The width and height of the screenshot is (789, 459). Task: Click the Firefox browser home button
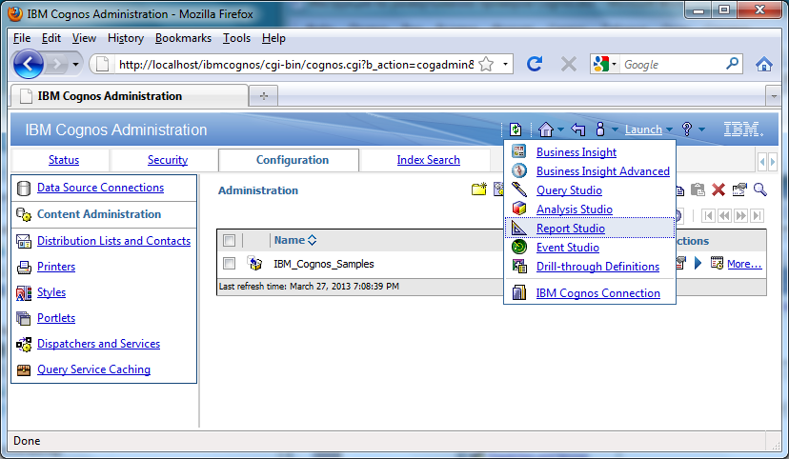click(x=763, y=64)
